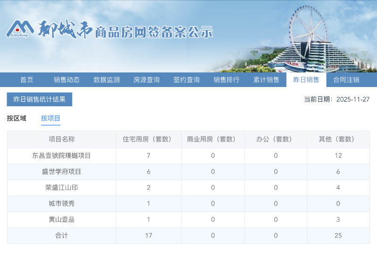Click the 商业用房（套数） column header
Viewport: 377px width, 254px height.
pos(213,139)
